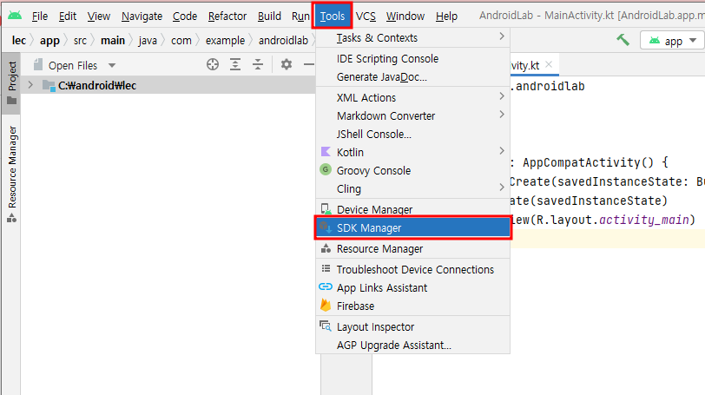Open the Refactor menu
The width and height of the screenshot is (705, 395).
click(227, 16)
